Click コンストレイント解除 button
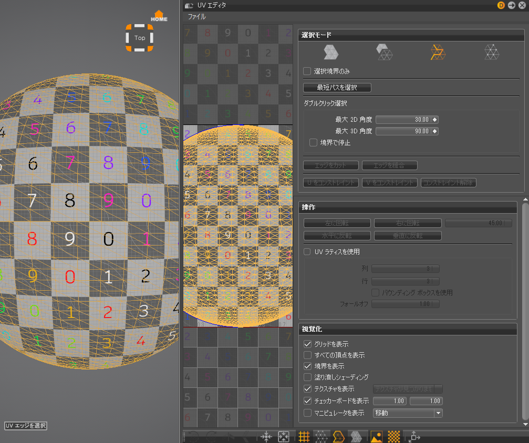529x443 pixels. 448,183
